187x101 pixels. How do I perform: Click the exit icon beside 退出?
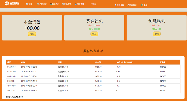(142, 5)
